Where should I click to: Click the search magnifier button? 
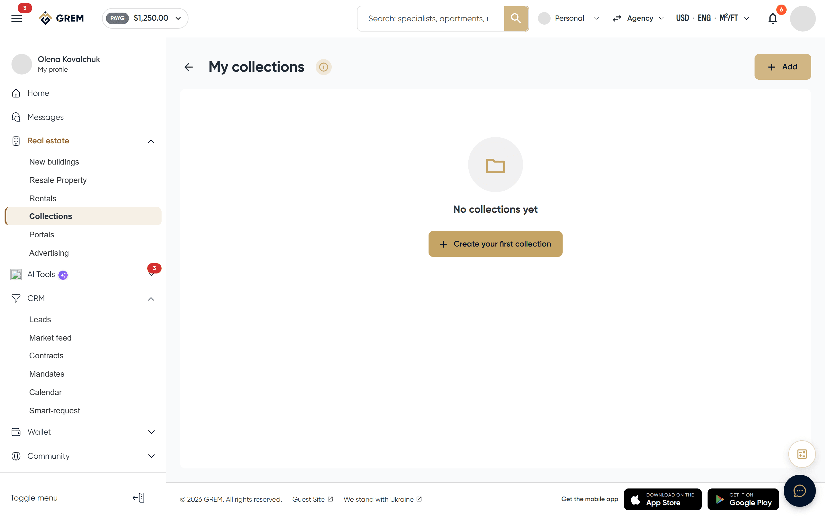(516, 18)
